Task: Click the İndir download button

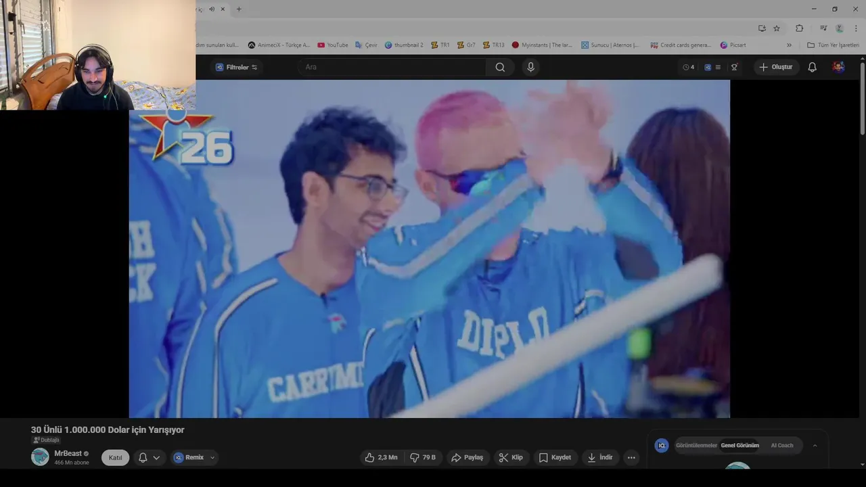Action: [599, 457]
